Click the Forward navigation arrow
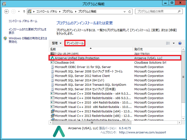The width and height of the screenshot is (187, 140). click(x=13, y=12)
